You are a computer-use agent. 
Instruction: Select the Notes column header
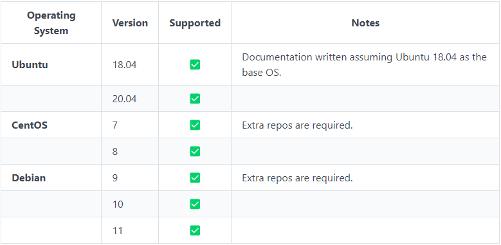click(365, 23)
